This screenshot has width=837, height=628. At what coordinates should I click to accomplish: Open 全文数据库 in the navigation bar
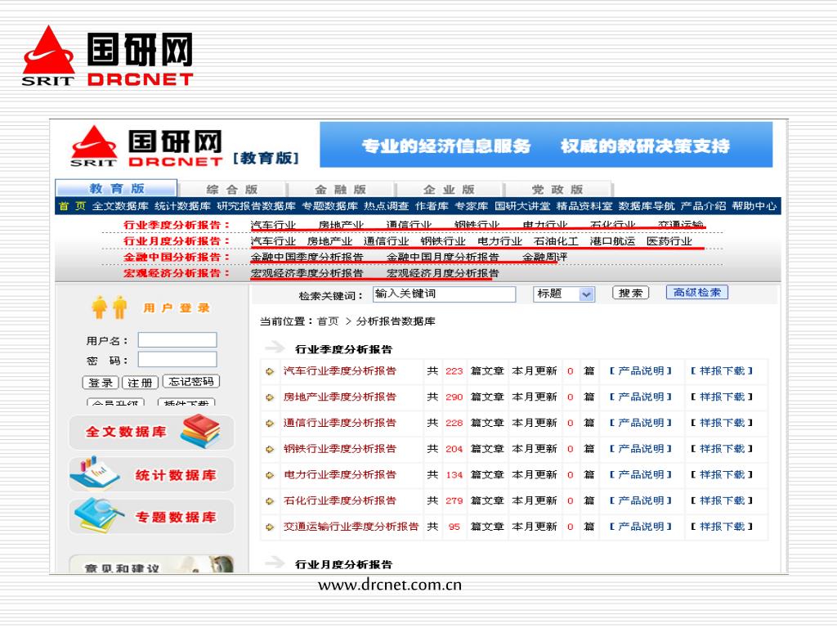click(120, 206)
